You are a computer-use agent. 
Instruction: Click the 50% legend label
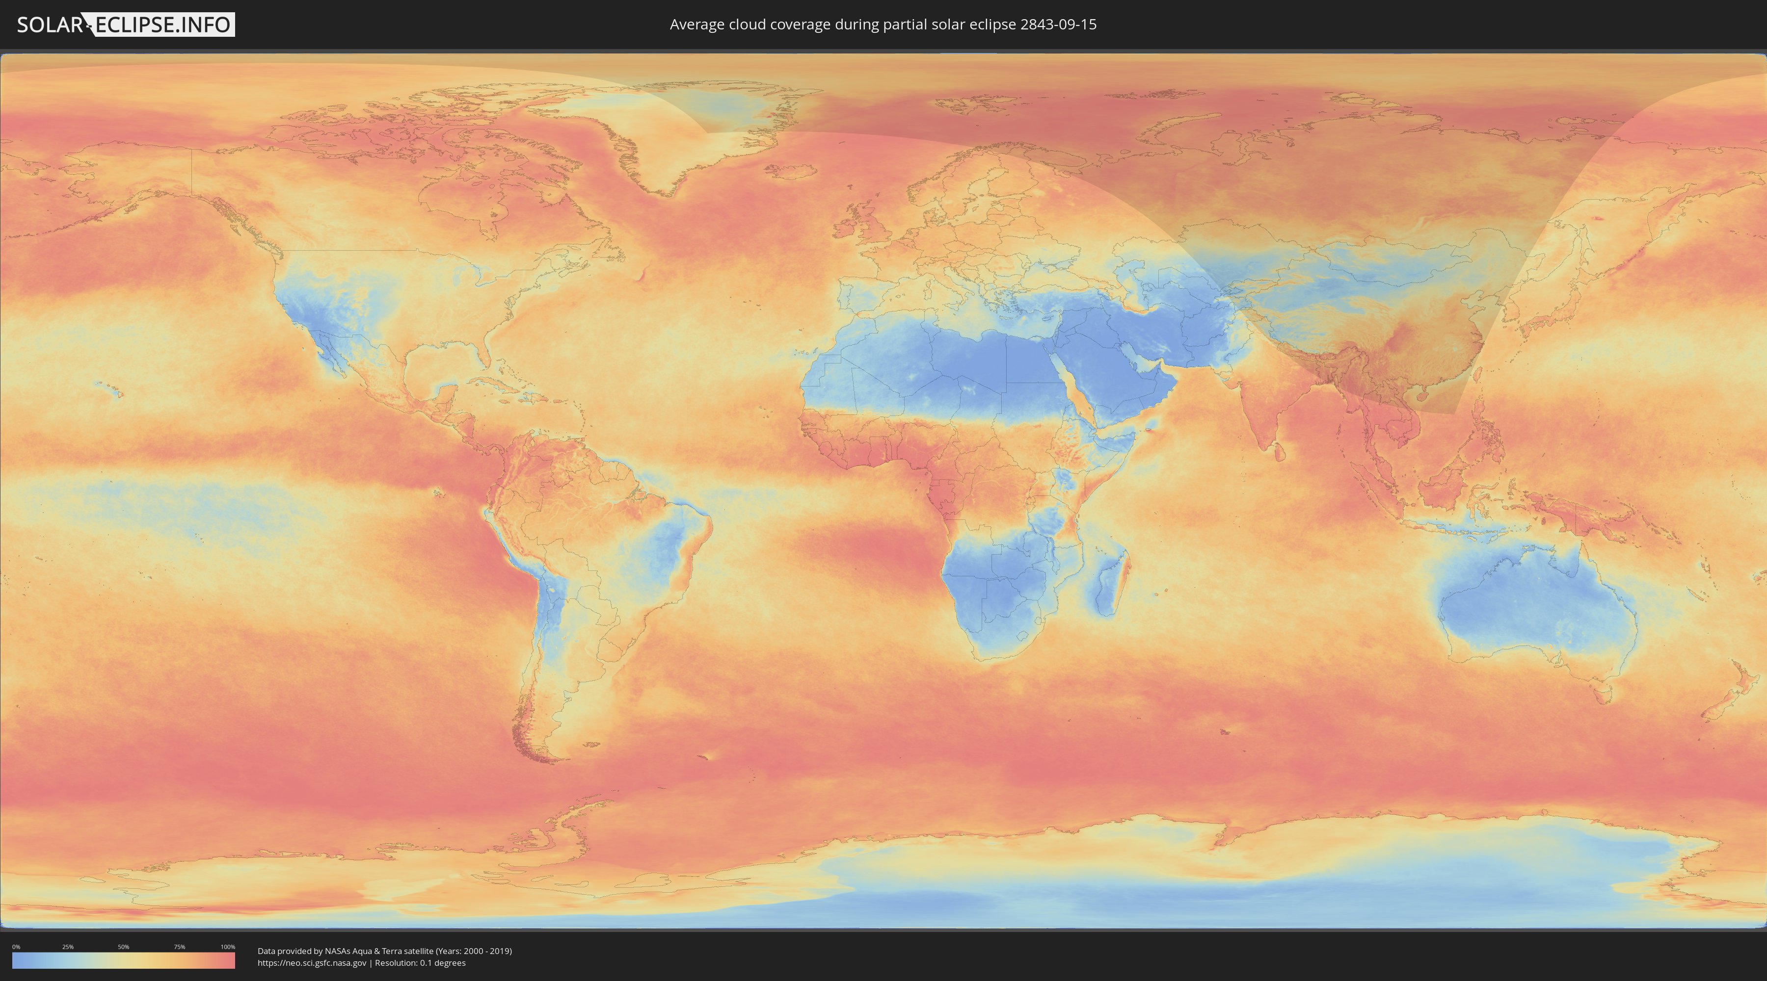[x=124, y=947]
